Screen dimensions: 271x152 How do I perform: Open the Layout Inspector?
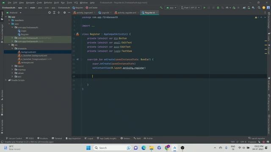257,138
